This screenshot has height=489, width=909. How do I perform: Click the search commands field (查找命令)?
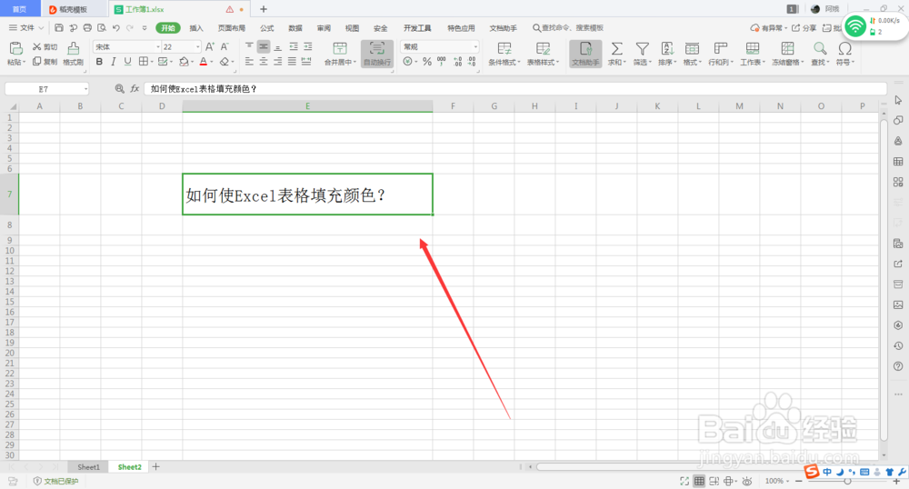[568, 28]
